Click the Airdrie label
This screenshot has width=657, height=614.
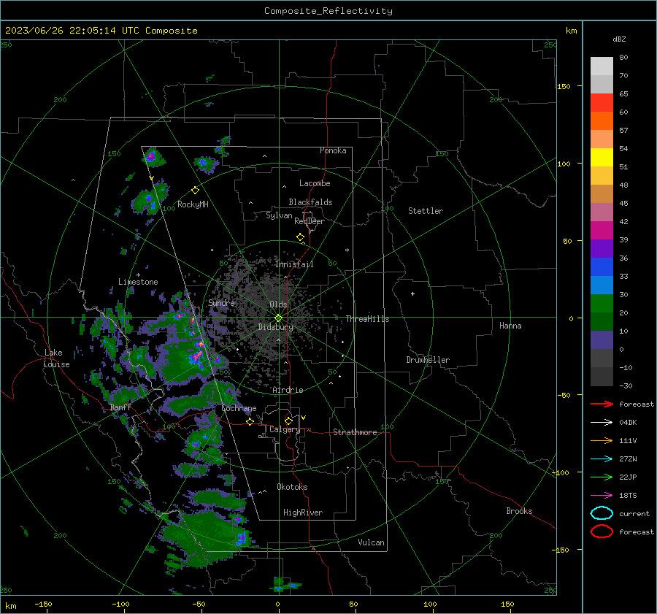[288, 390]
